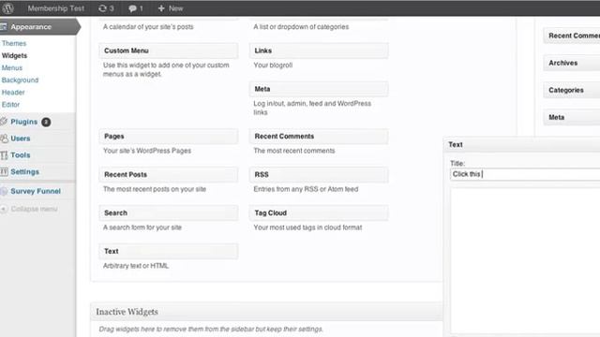Click 'Your site's WordPress Pages' text
600x337 pixels.
pos(147,151)
